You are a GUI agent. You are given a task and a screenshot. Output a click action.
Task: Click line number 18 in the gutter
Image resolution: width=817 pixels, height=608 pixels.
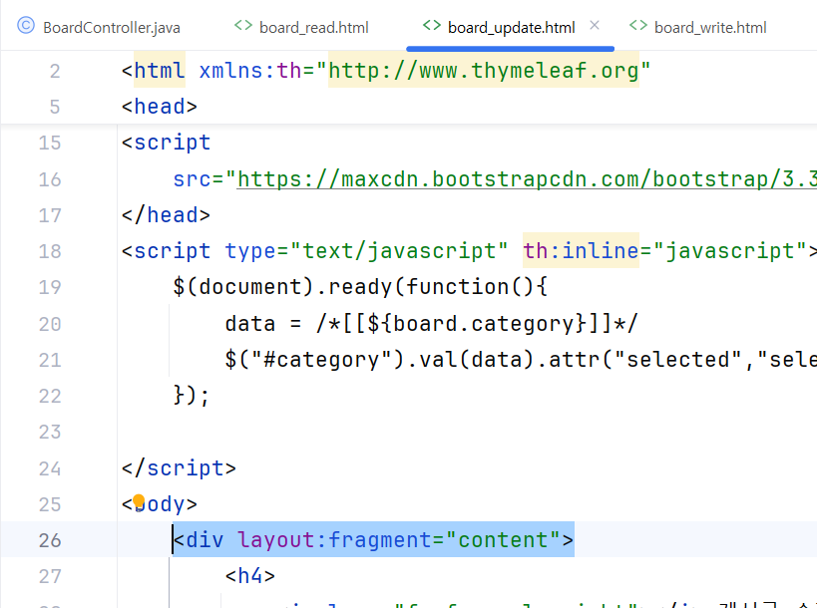[50, 251]
